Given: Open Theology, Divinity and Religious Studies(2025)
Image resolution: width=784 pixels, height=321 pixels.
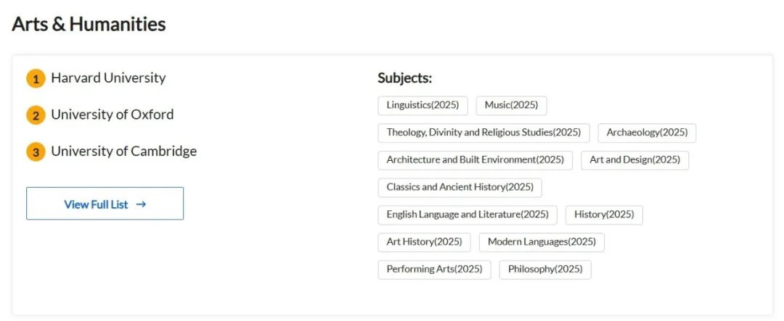Looking at the screenshot, I should (483, 133).
